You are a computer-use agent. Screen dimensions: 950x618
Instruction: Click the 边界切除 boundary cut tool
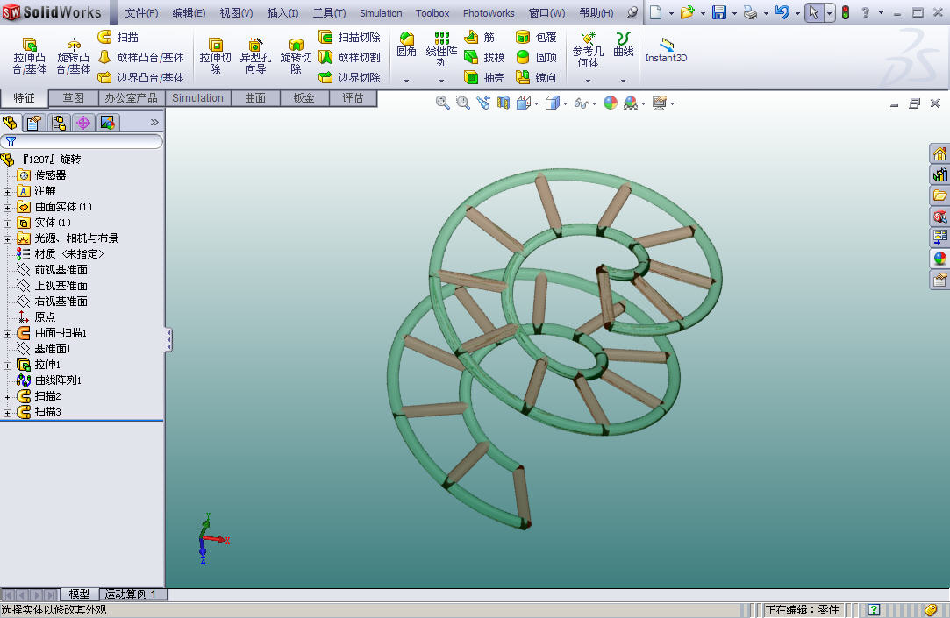click(x=350, y=77)
